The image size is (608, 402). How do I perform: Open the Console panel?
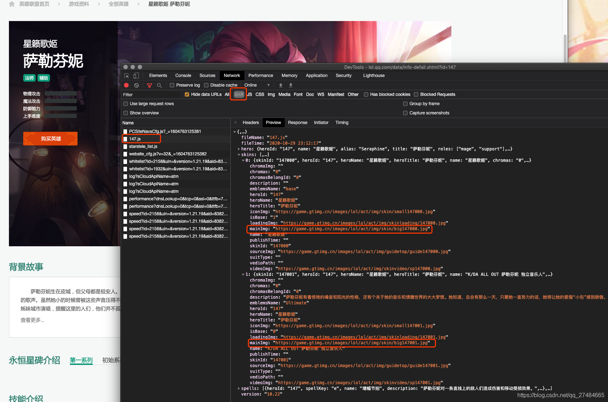point(183,76)
